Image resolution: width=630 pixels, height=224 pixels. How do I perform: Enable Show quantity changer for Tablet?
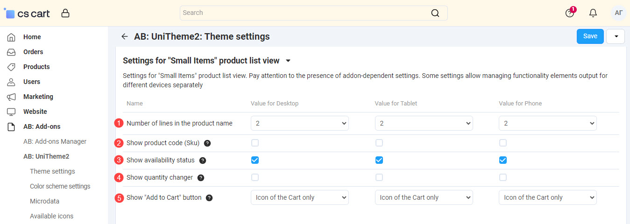[379, 177]
